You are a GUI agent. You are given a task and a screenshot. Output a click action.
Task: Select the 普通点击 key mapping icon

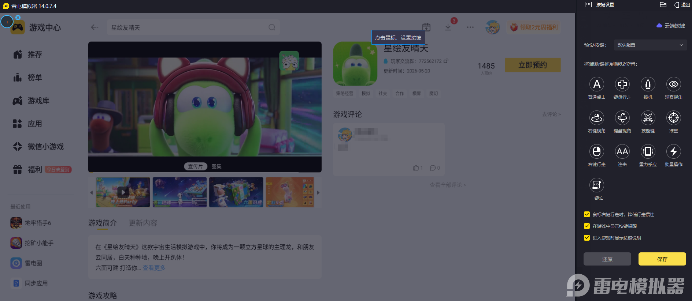point(597,84)
